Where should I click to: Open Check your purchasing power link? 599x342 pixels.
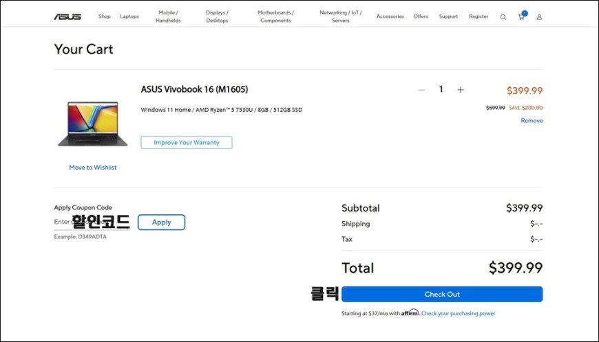458,313
